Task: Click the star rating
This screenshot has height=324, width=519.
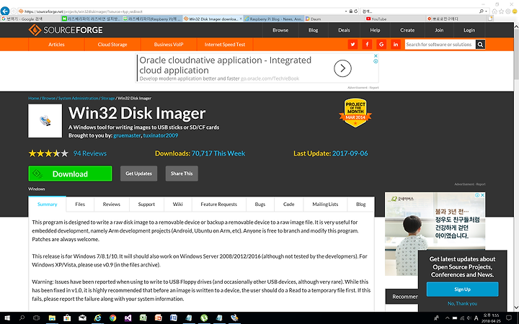Action: coord(48,153)
